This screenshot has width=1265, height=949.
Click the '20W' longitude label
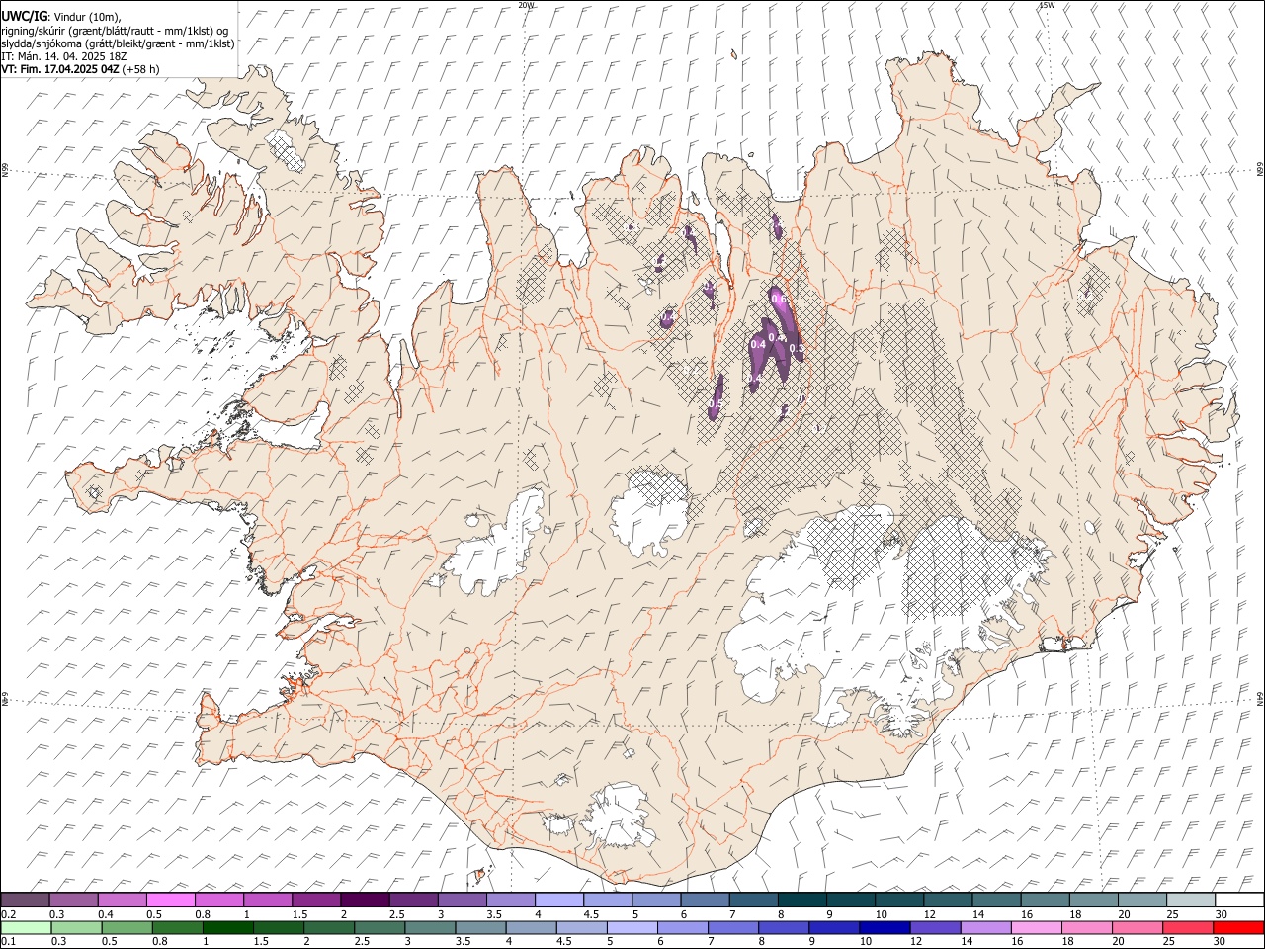[x=526, y=5]
